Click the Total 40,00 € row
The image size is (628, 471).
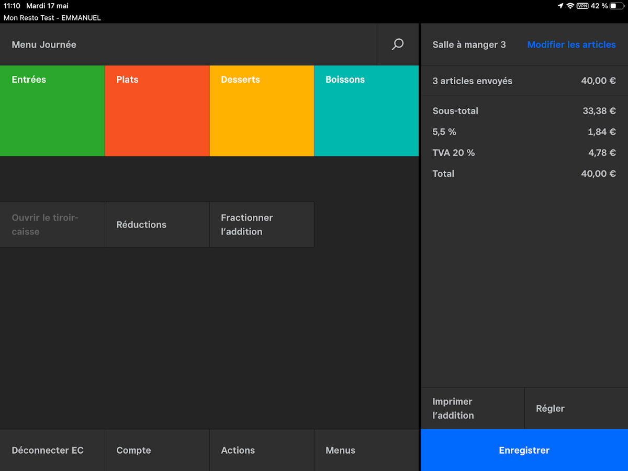(x=524, y=174)
